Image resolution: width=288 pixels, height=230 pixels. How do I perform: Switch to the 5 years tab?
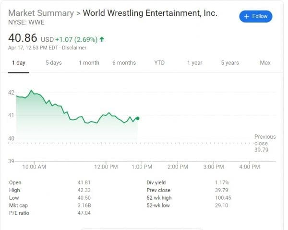pyautogui.click(x=230, y=63)
